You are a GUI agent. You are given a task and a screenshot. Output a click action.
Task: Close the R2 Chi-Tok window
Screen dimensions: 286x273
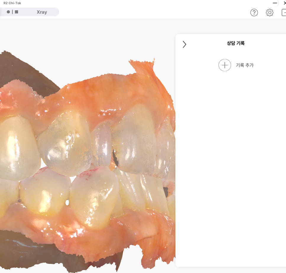[x=284, y=3]
